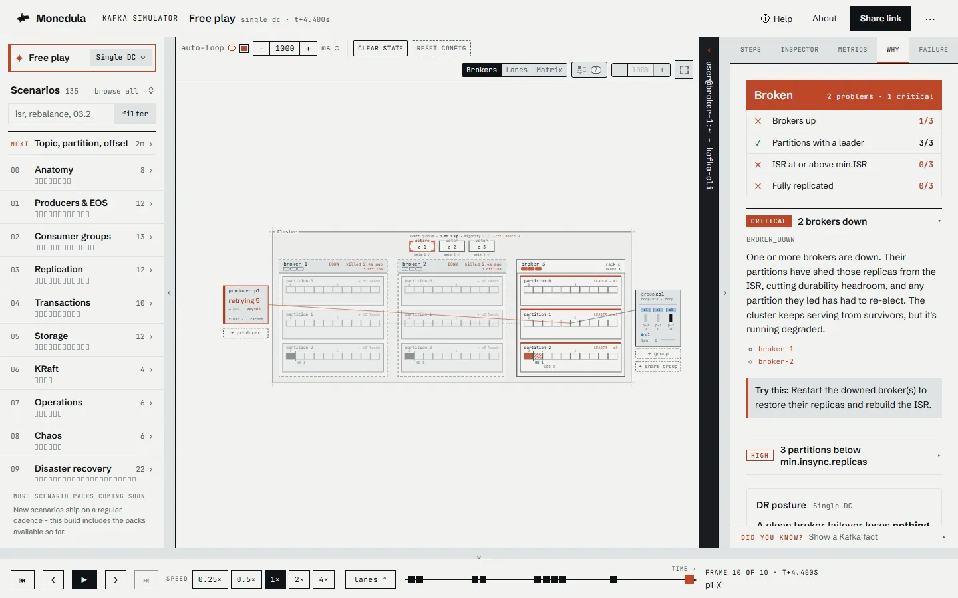The height and width of the screenshot is (598, 958).
Task: Zoom in the canvas with plus button
Action: tap(662, 70)
